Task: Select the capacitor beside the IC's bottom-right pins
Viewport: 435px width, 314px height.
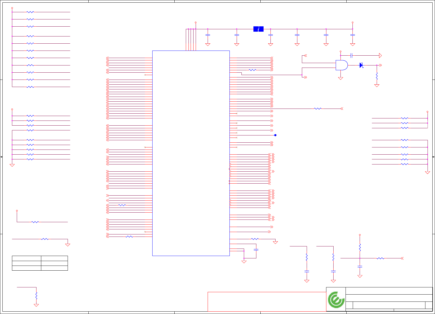Action: click(256, 250)
